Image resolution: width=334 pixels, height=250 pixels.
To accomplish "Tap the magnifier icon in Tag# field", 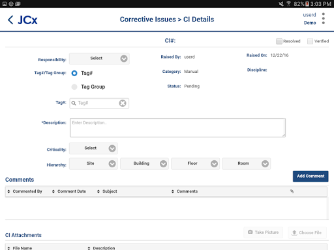I will 74,103.
